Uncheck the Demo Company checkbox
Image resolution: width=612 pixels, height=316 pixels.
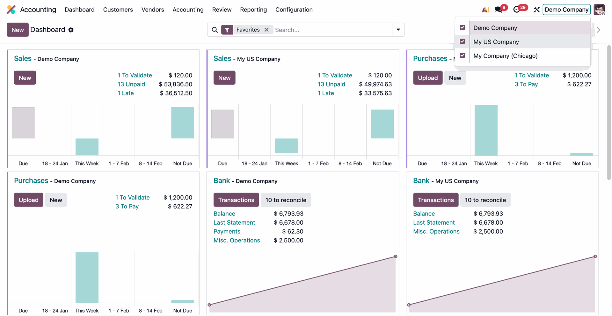[x=463, y=28]
